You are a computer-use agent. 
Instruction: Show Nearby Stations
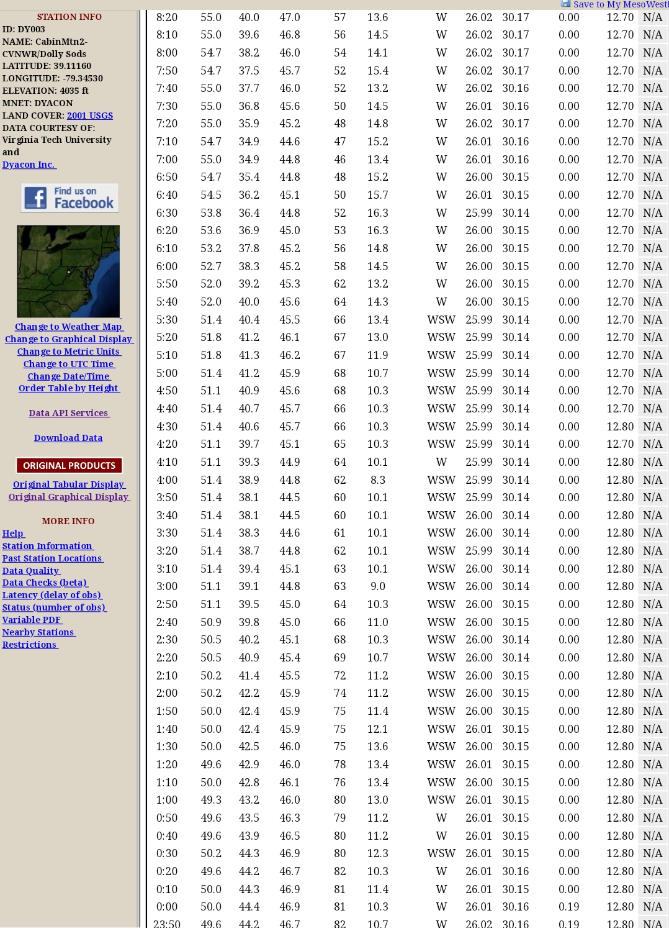click(x=38, y=632)
